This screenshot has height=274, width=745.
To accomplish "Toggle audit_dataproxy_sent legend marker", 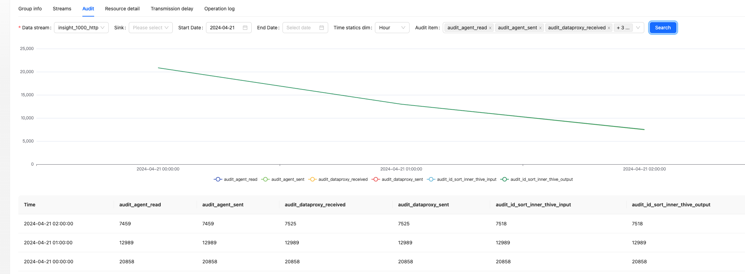I will coord(376,179).
